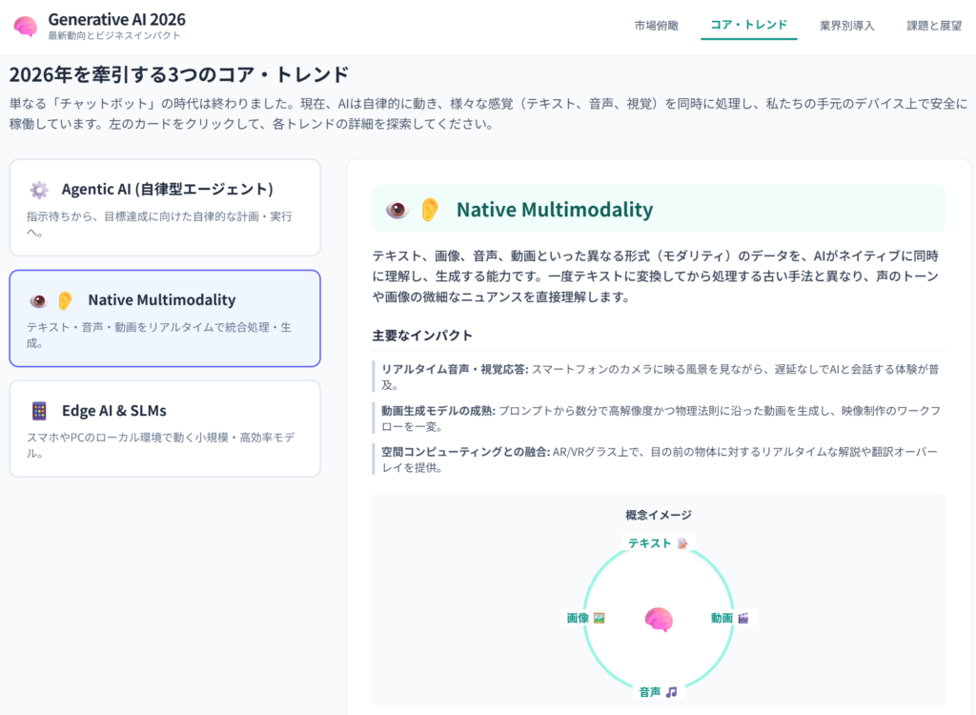
Task: Select the コア・トレンド tab
Action: [749, 26]
